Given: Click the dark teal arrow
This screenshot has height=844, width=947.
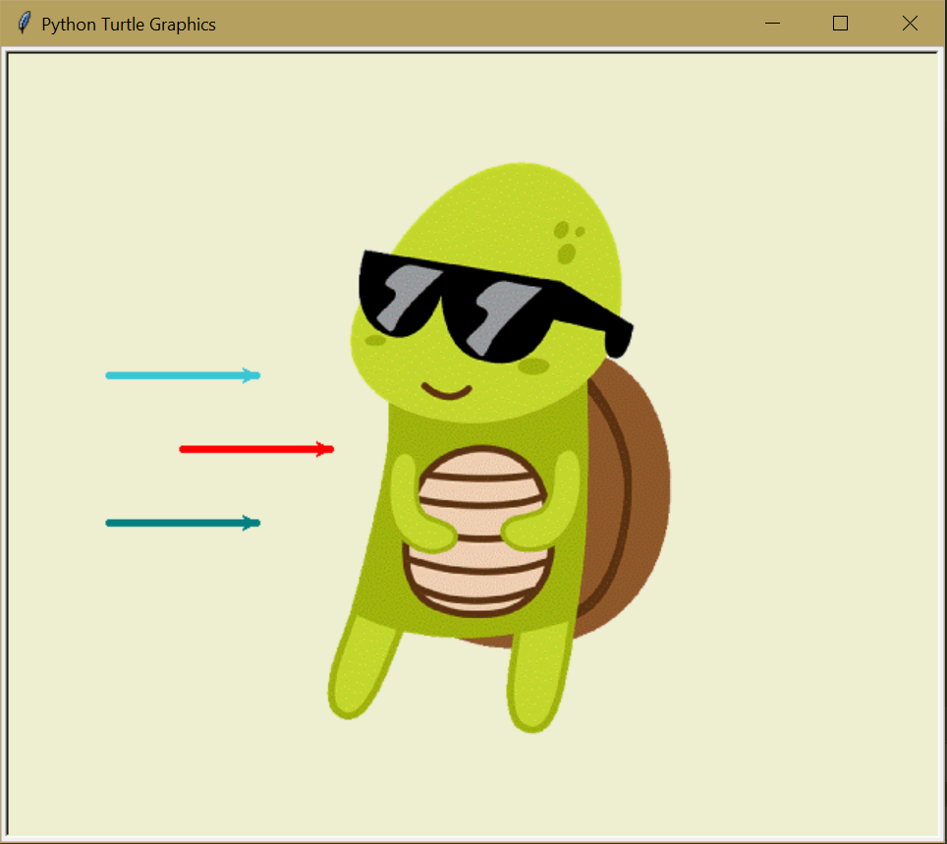Looking at the screenshot, I should [x=183, y=523].
